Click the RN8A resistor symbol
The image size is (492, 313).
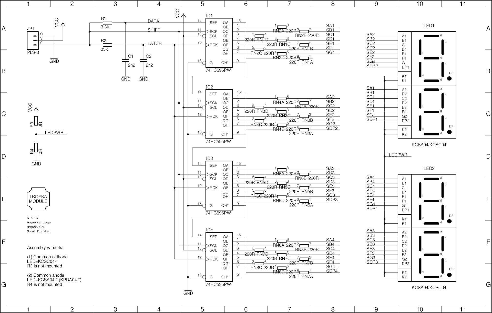tap(282, 241)
